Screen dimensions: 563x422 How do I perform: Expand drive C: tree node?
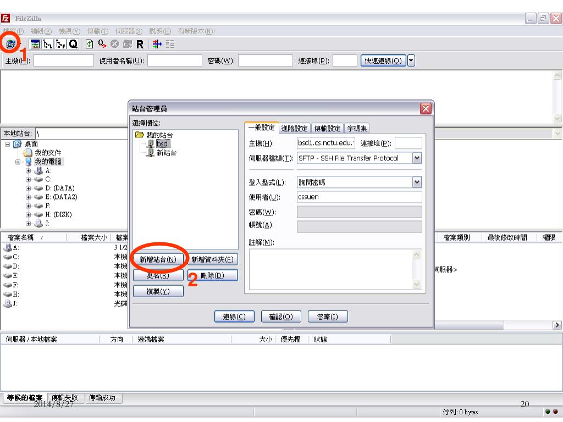click(28, 180)
